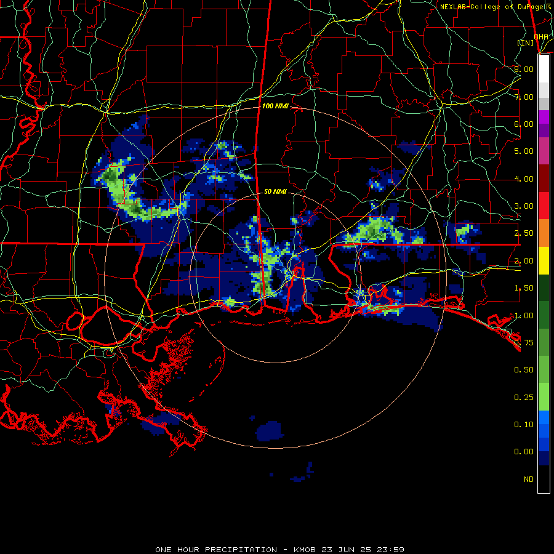Screen dimensions: 554x554
Task: Click the 6.00 legend value
Action: point(524,124)
